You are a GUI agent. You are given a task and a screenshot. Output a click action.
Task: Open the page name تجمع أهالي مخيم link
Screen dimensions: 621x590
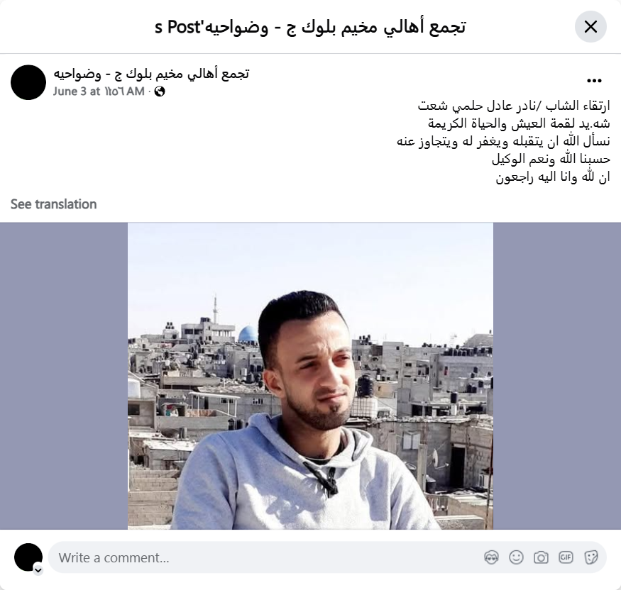(151, 74)
